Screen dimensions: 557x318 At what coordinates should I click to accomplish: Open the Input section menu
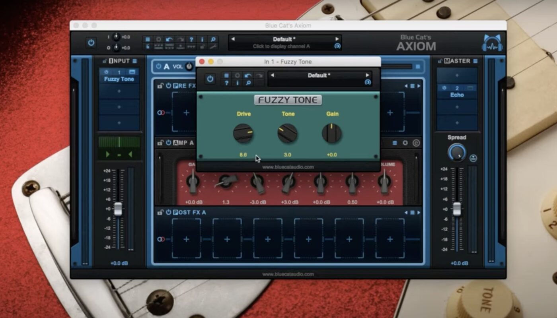coord(134,61)
